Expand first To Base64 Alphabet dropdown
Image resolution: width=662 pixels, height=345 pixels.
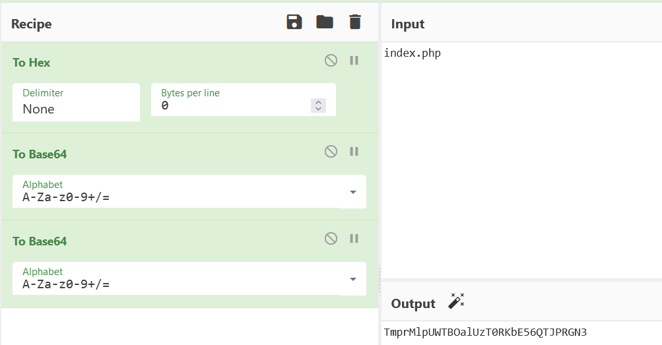(352, 192)
